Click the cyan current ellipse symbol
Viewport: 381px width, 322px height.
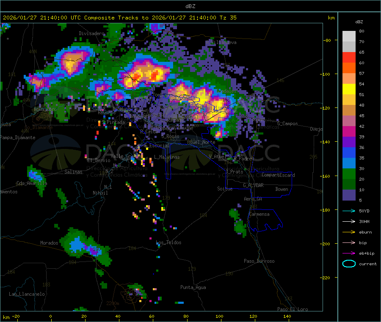(x=349, y=264)
